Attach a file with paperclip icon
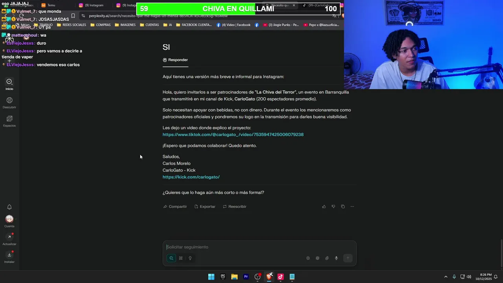503x283 pixels. pos(327,258)
